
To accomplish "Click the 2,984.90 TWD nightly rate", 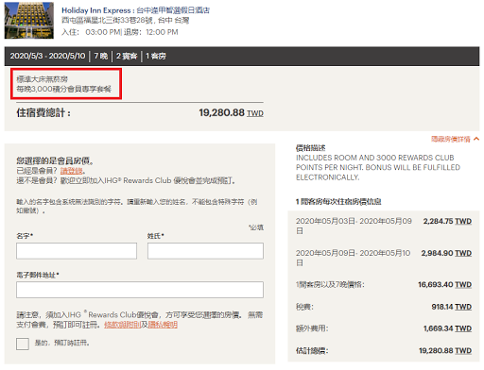I will point(446,253).
